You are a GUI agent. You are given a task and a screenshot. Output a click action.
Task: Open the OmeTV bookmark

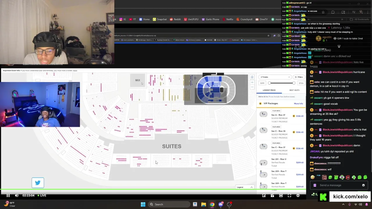[x=262, y=19]
